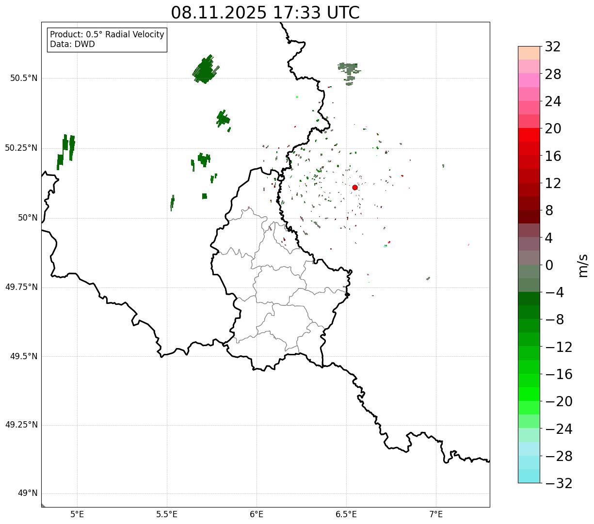Click the large green echo near 50.5°N 5.7°E
The image size is (594, 524).
pos(205,70)
